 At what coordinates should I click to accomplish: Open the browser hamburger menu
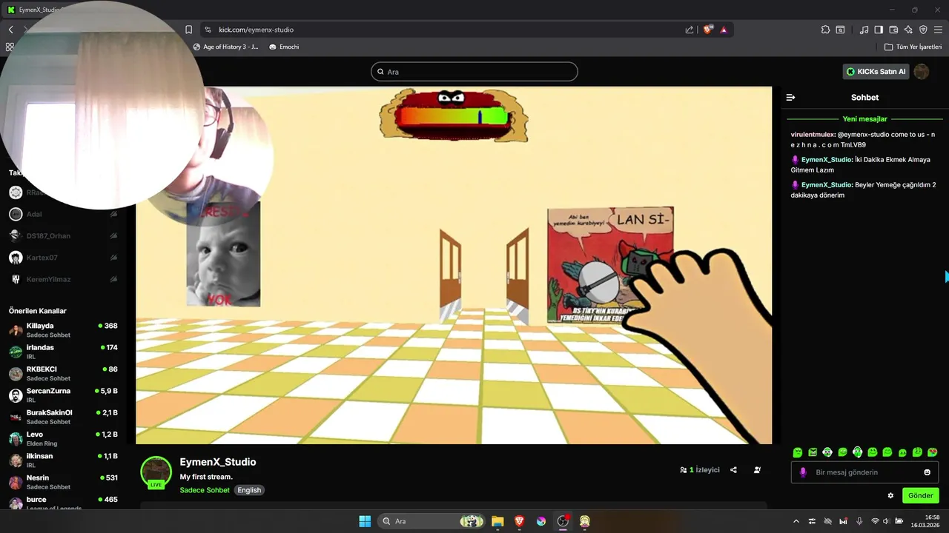point(938,30)
